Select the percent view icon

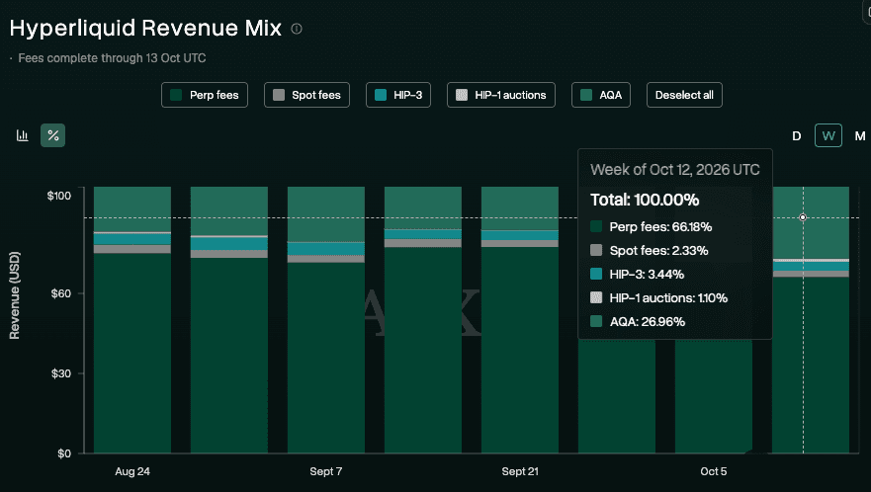pos(52,135)
